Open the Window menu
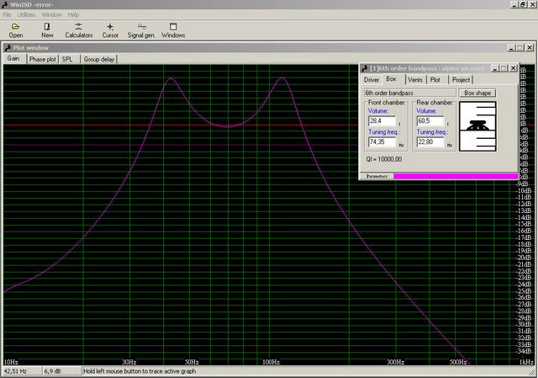This screenshot has height=378, width=538. [x=52, y=15]
